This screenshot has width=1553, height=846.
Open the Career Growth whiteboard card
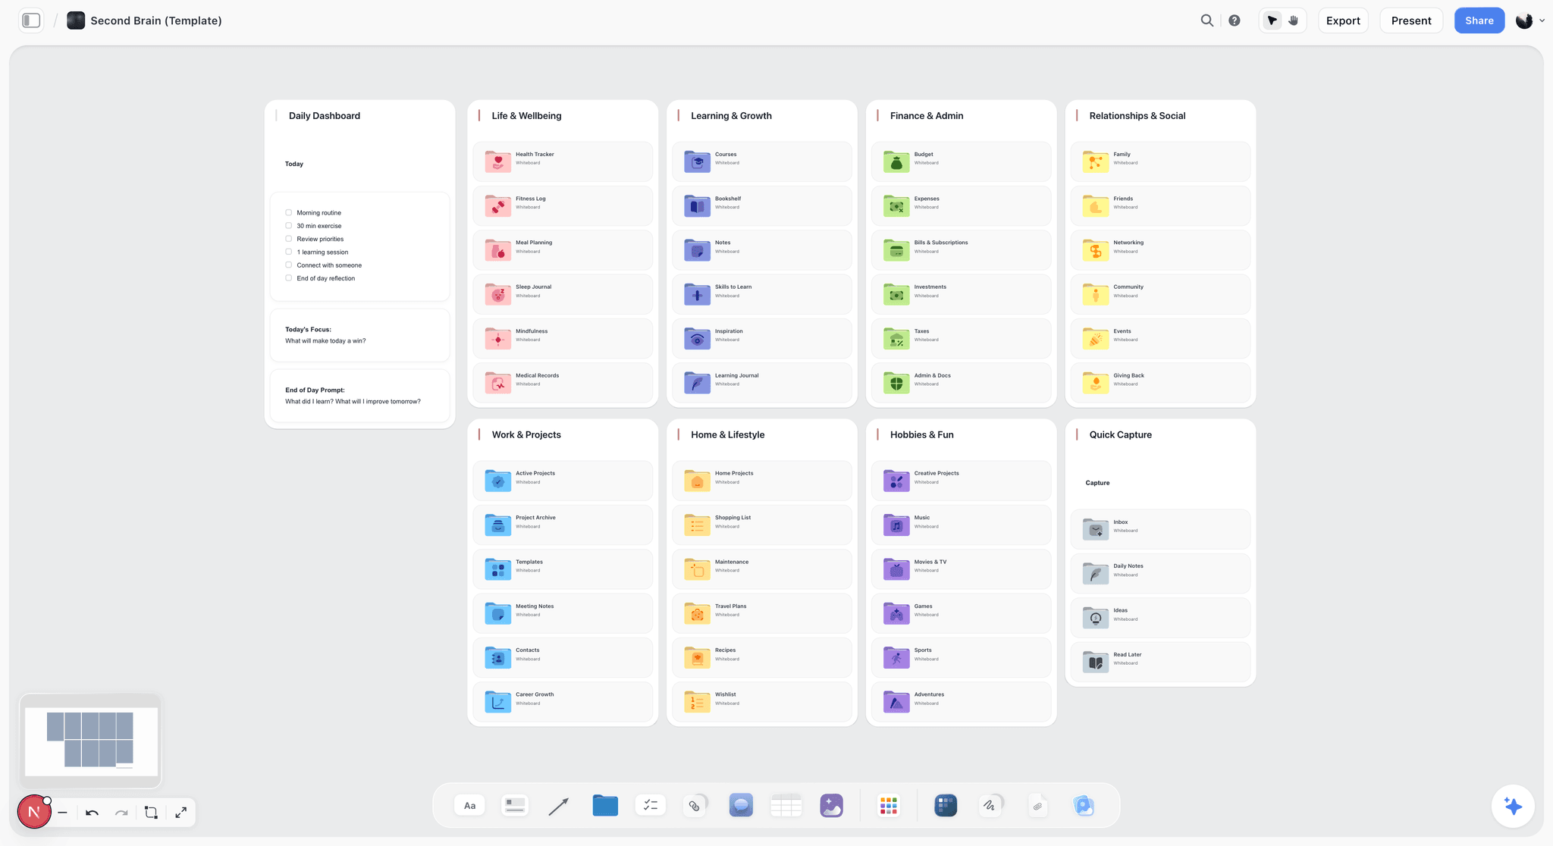pyautogui.click(x=563, y=702)
